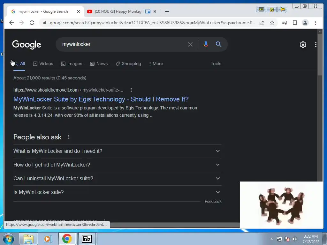Screen dimensions: 327x245
Task: Open Google apps dots menu
Action: (316, 45)
